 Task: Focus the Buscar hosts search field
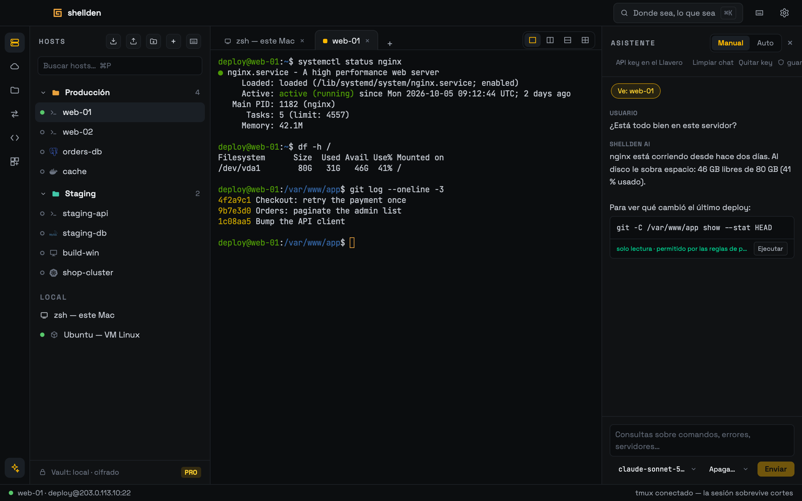tap(120, 66)
